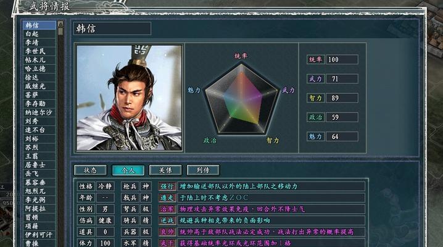This screenshot has height=247, width=443.
Task: Select 李靖 in the officer list
Action: 39,43
